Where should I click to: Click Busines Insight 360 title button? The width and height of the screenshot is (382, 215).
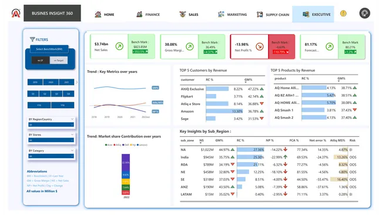click(52, 13)
